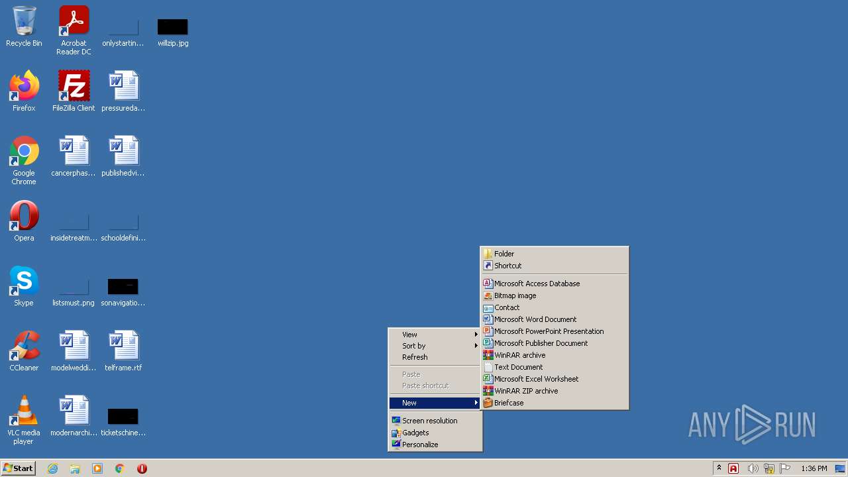This screenshot has width=848, height=477.
Task: Click the red Adobe tray icon
Action: point(733,468)
